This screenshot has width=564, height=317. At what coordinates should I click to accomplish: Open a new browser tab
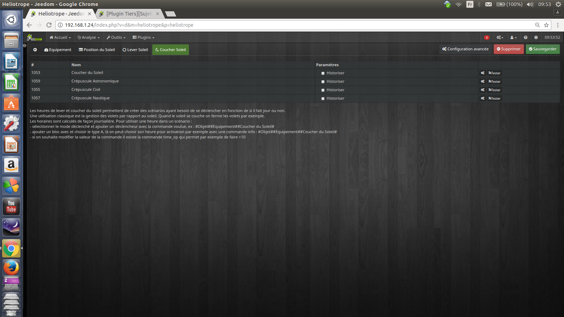(171, 14)
